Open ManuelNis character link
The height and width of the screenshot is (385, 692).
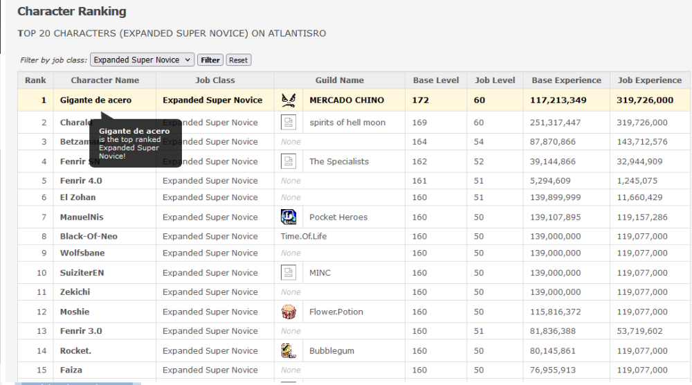tap(81, 217)
